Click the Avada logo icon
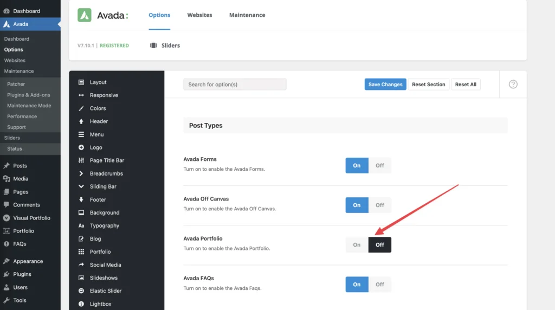Screen dimensions: 555x310 pyautogui.click(x=84, y=15)
